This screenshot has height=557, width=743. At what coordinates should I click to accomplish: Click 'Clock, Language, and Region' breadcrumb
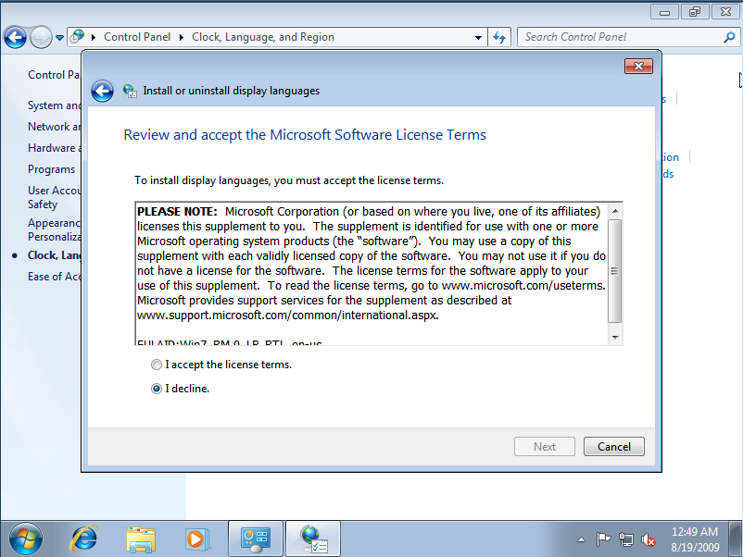coord(263,37)
